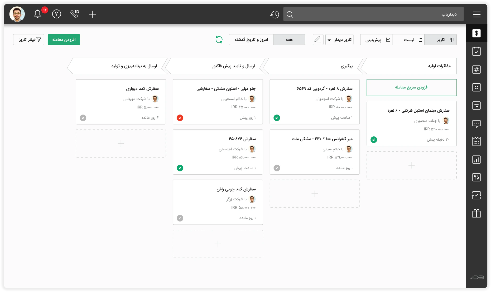Open the notifications bell with 12 badge

point(37,14)
